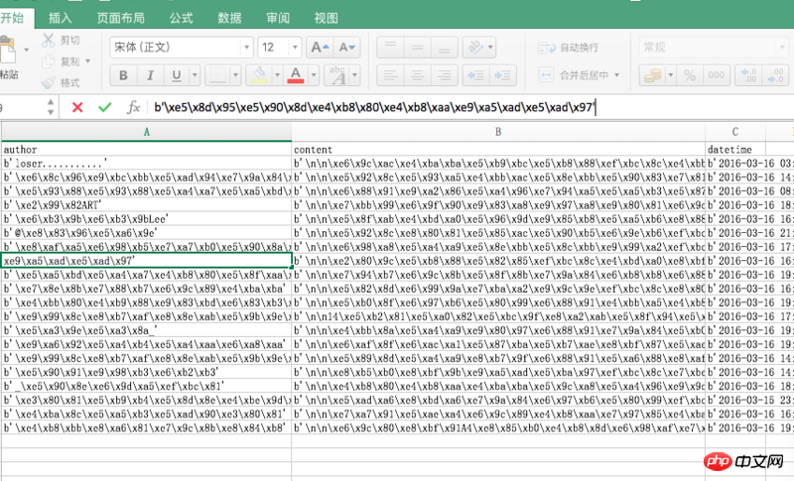Viewport: 794px width, 481px height.
Task: Switch to 开始 tab
Action: [12, 18]
